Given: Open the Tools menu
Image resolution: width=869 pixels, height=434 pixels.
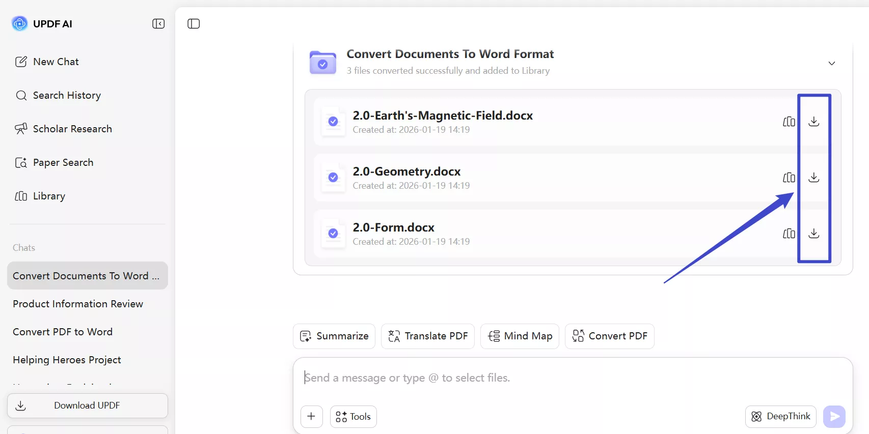Looking at the screenshot, I should pyautogui.click(x=354, y=417).
